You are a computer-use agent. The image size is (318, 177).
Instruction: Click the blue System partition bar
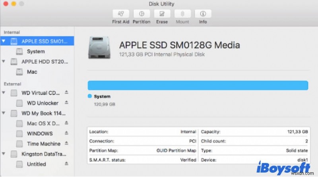(198, 85)
